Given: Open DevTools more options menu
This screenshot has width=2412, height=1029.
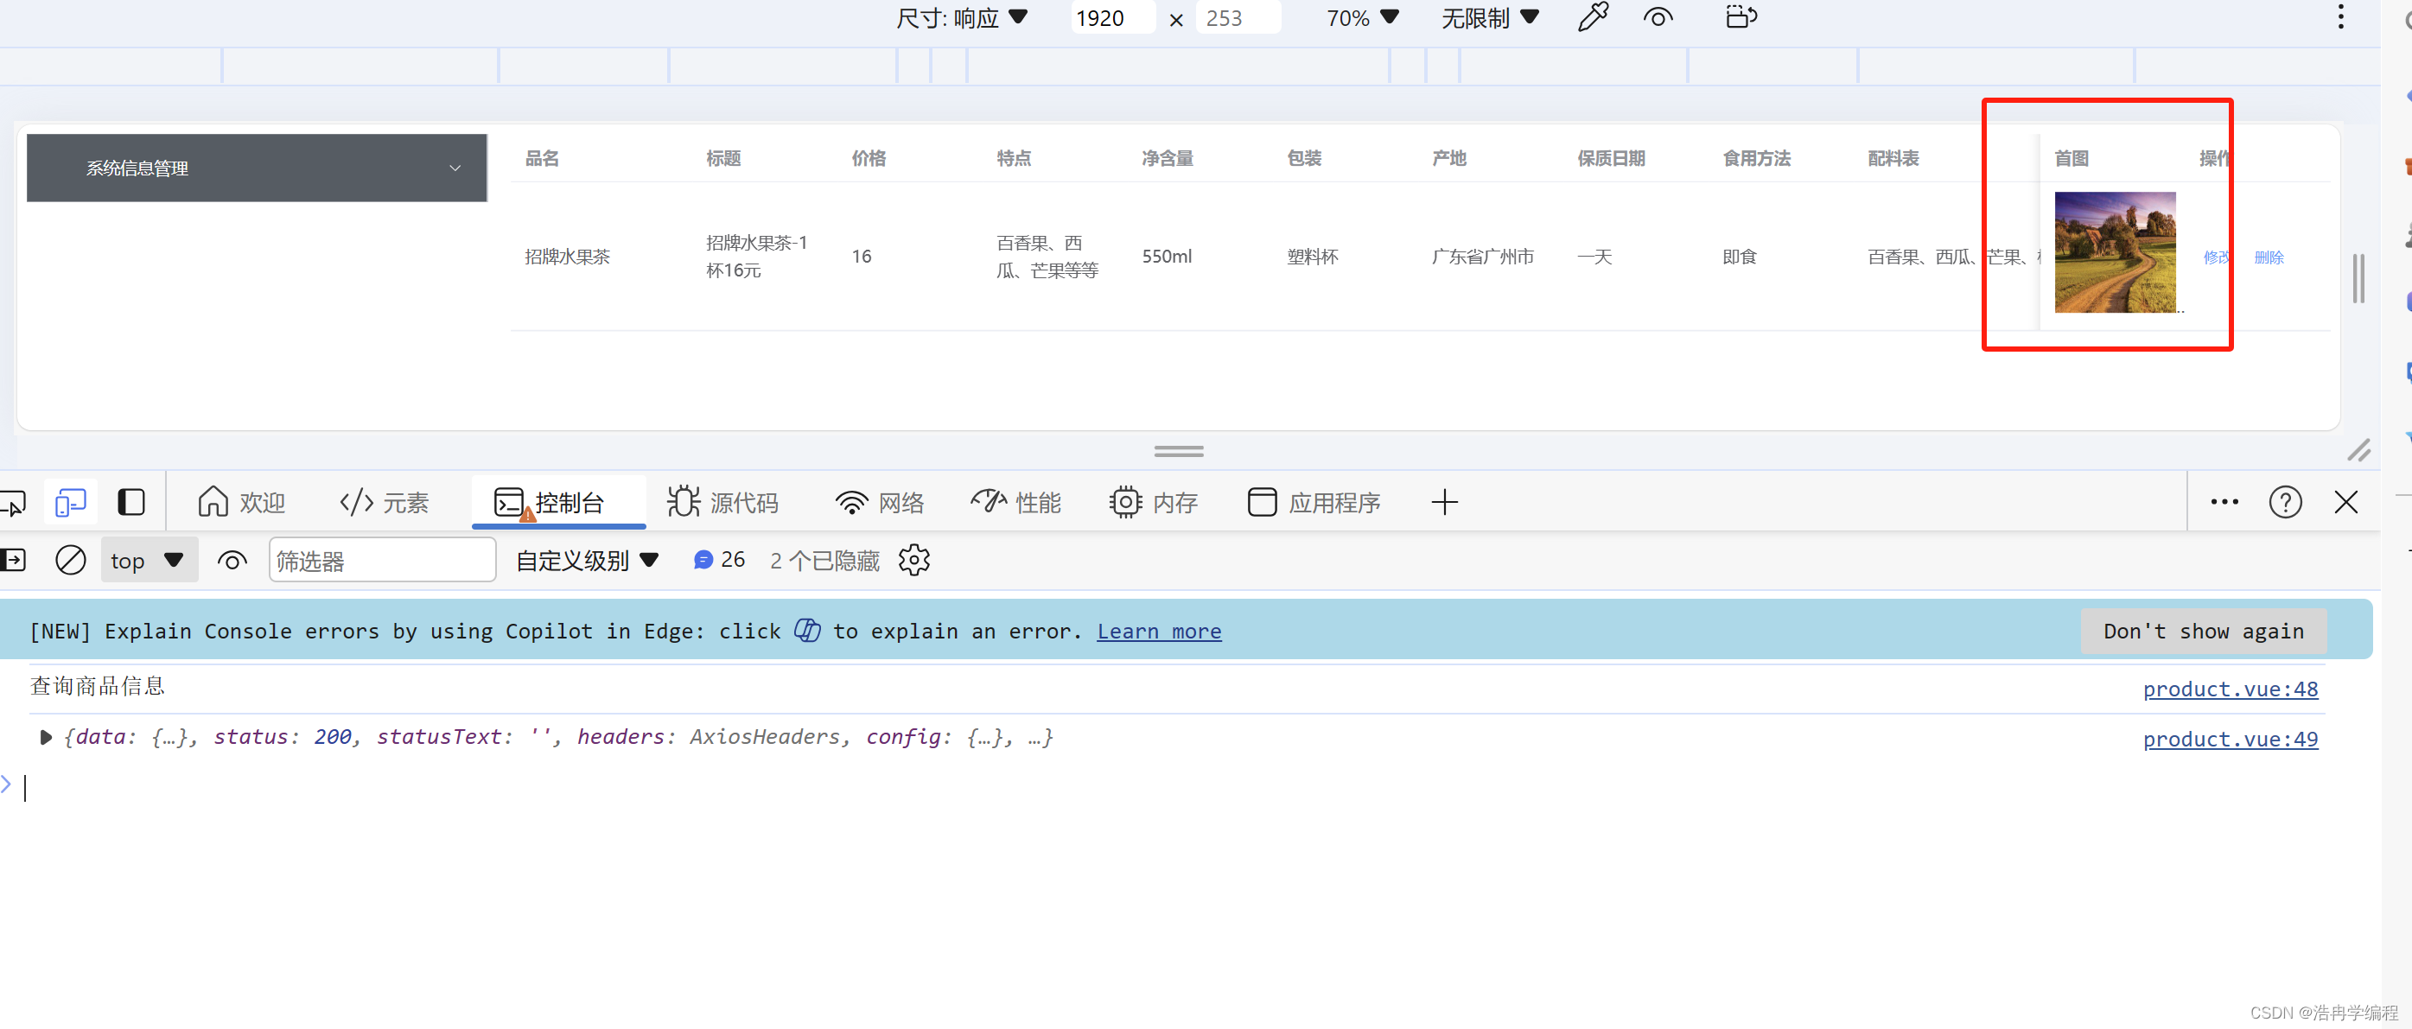Looking at the screenshot, I should [2224, 502].
